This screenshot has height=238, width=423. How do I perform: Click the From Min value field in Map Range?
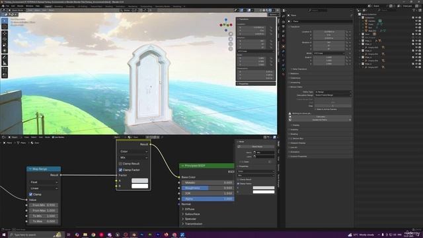coord(44,205)
